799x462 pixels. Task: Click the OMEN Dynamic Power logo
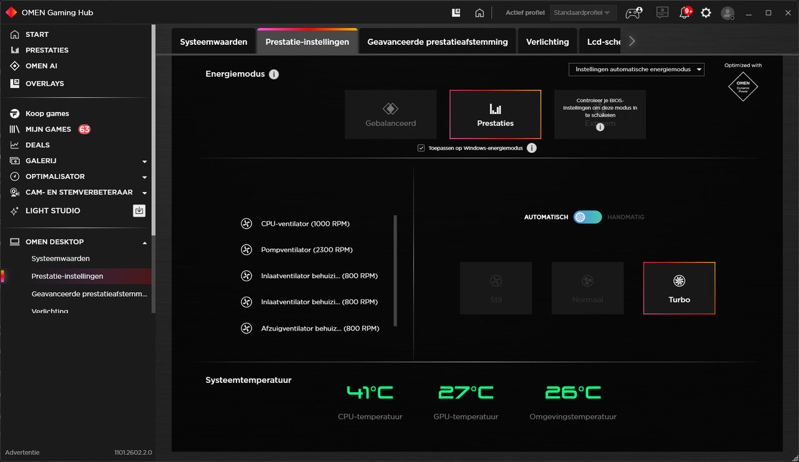(x=743, y=86)
